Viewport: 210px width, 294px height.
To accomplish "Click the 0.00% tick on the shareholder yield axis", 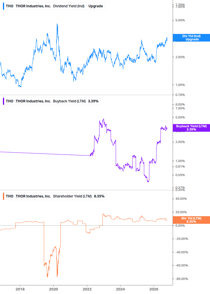I will click(180, 226).
